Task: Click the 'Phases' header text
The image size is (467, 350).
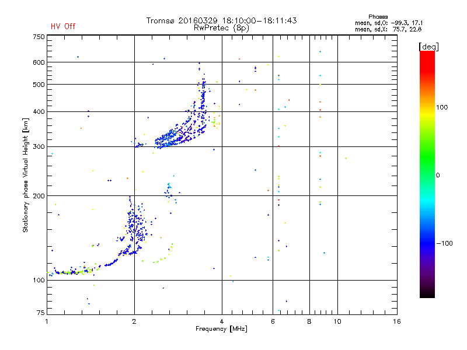Action: coord(378,17)
